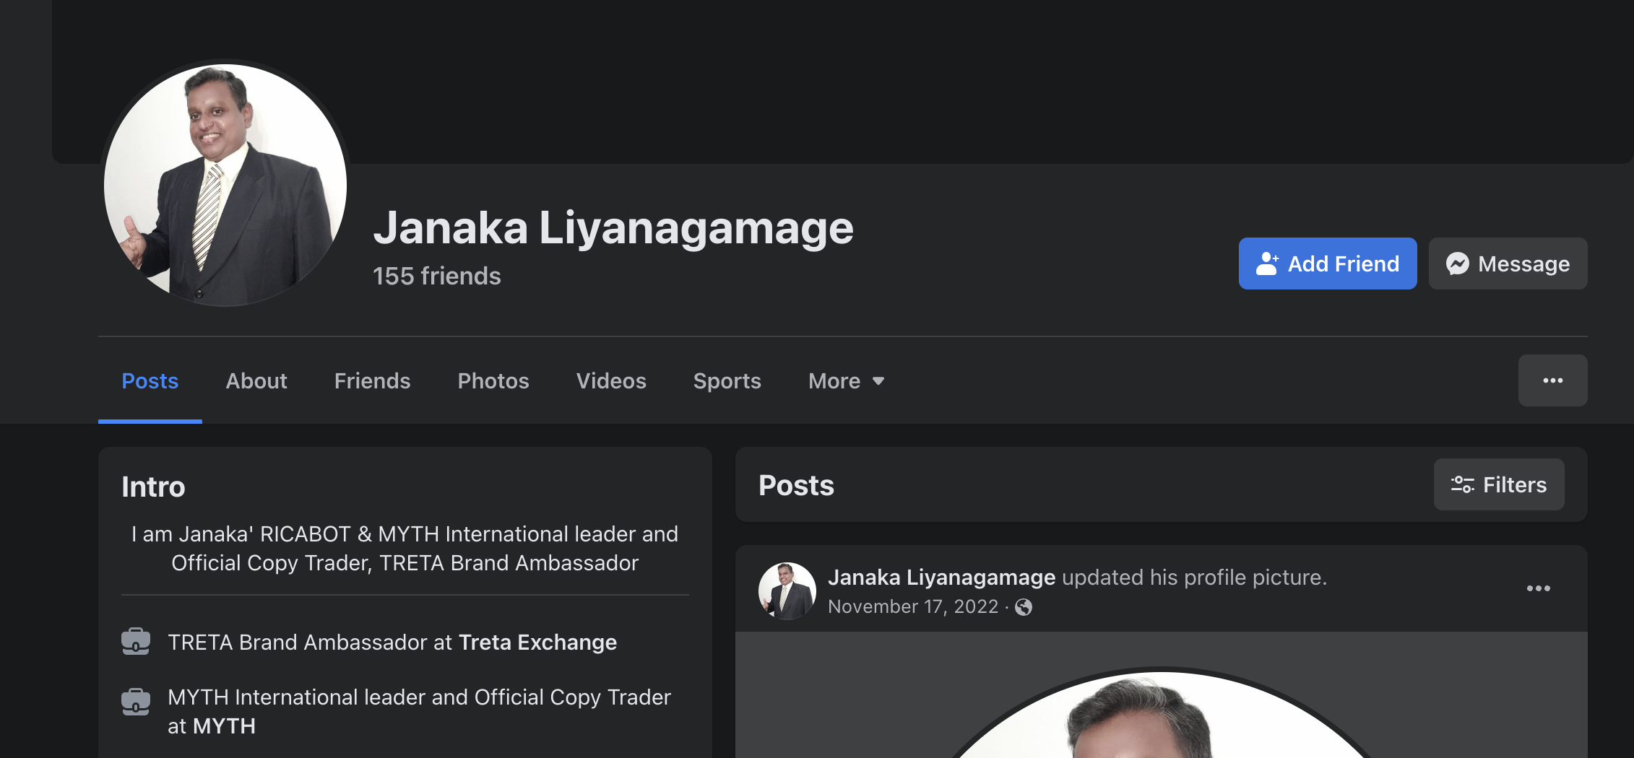Screen dimensions: 1634x758
Task: Open the post's three-dot options menu
Action: point(1539,588)
